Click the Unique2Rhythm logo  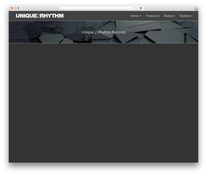pyautogui.click(x=40, y=16)
